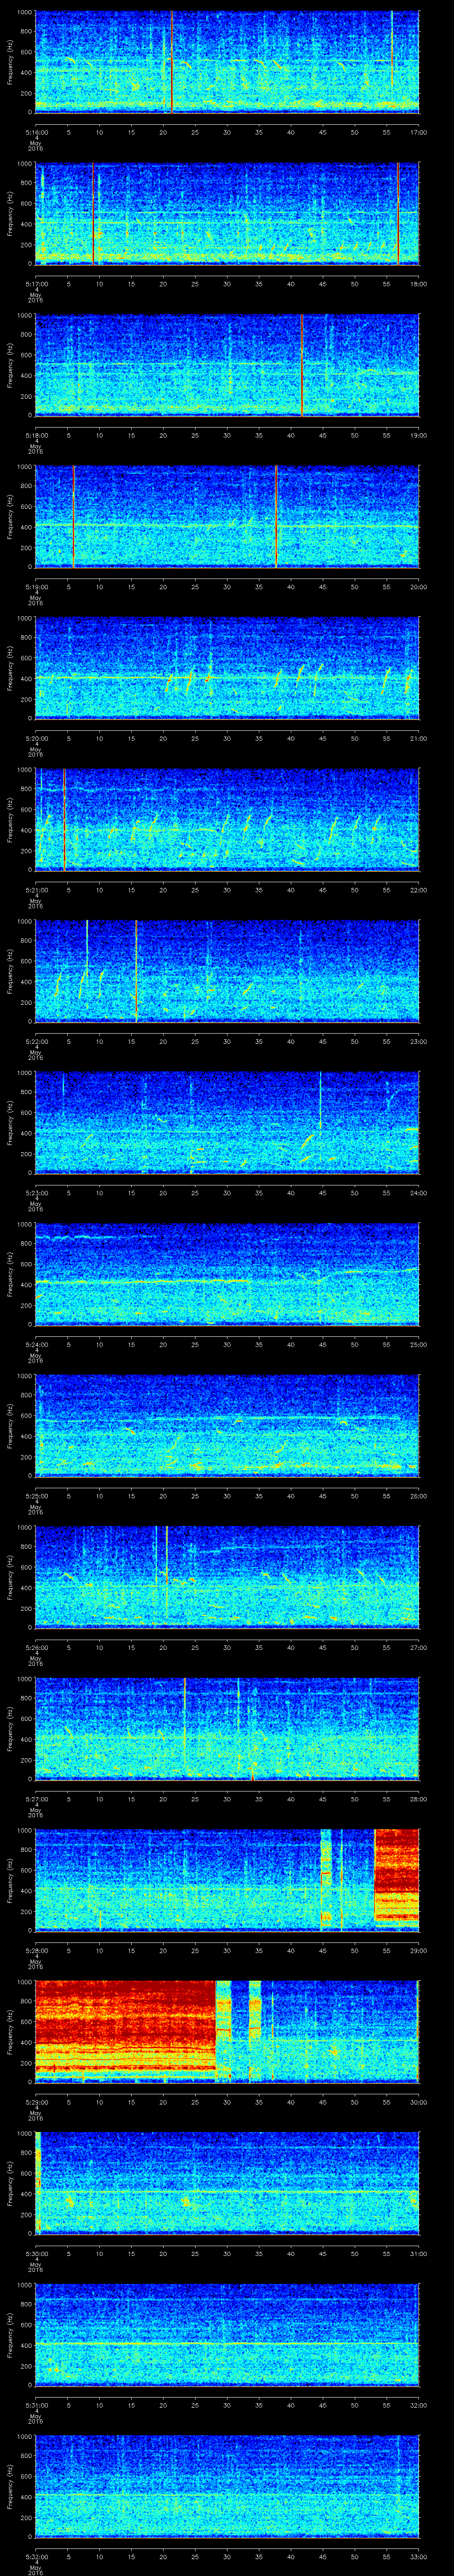Click the 5:32:00 start time label
Viewport: 454px width, 2576px height.
click(x=36, y=2558)
